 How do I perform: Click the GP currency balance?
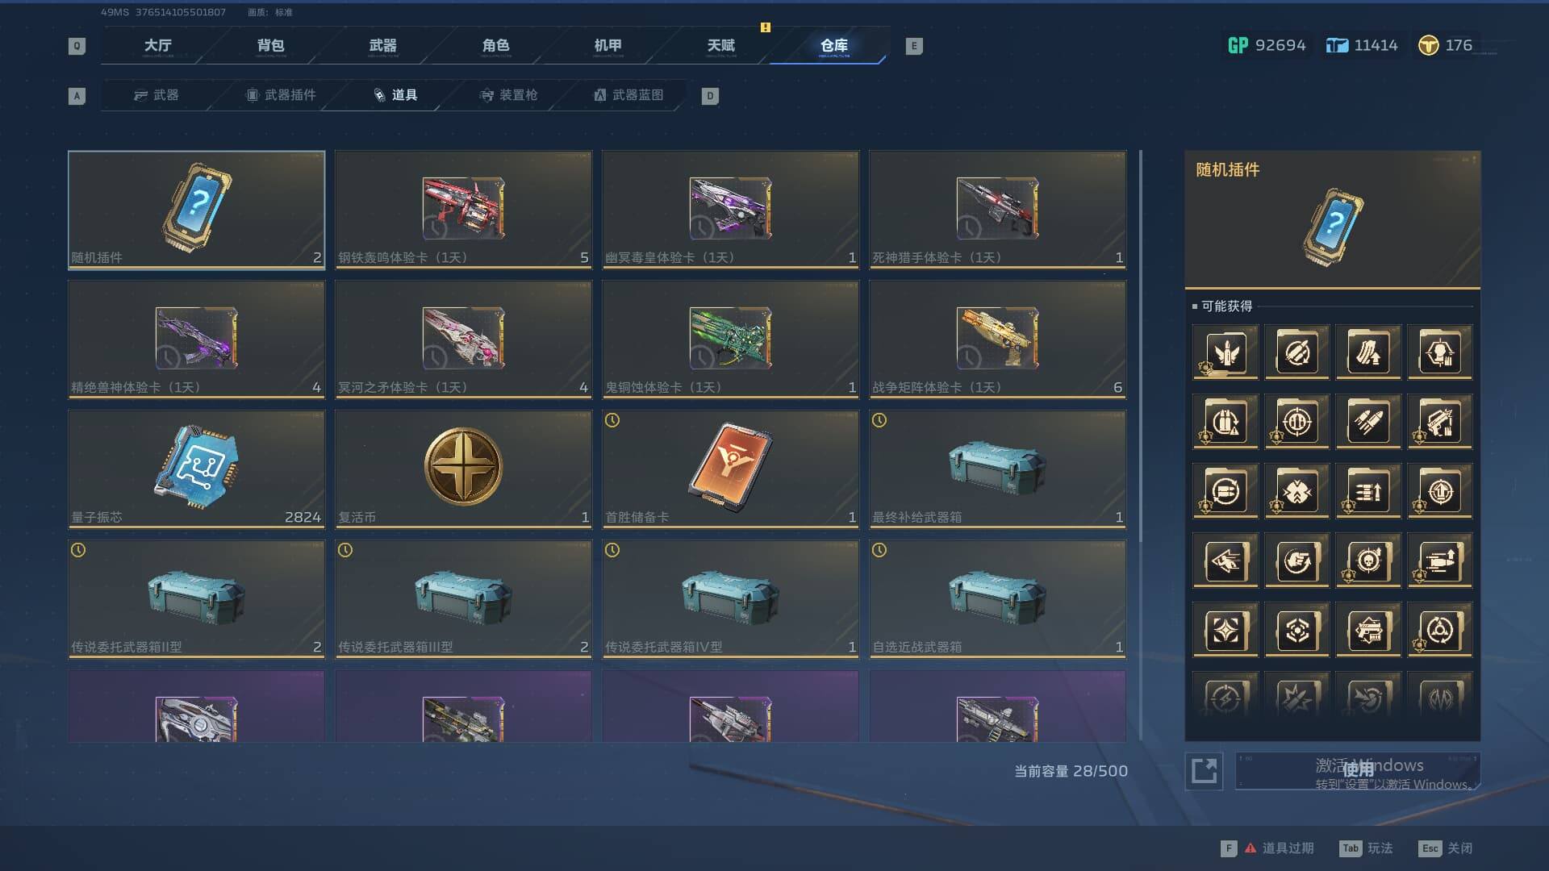(x=1267, y=45)
